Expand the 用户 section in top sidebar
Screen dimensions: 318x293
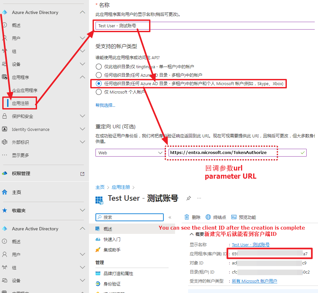point(82,38)
